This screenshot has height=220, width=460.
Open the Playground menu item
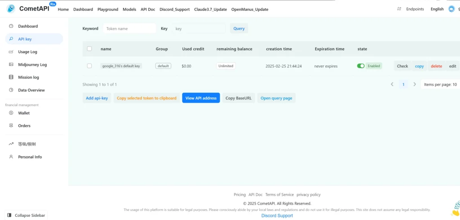108,9
